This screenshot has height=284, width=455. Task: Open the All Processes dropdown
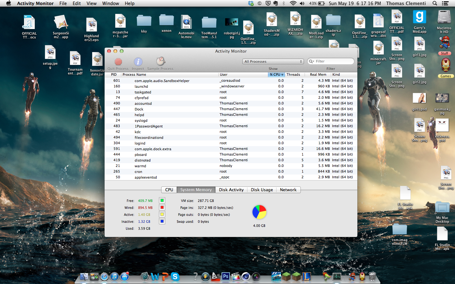pos(273,62)
